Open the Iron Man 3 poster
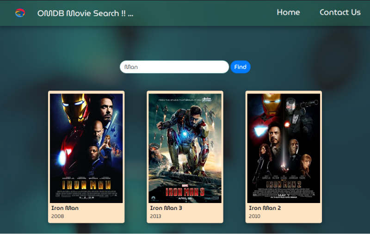The width and height of the screenshot is (370, 234). (185, 148)
